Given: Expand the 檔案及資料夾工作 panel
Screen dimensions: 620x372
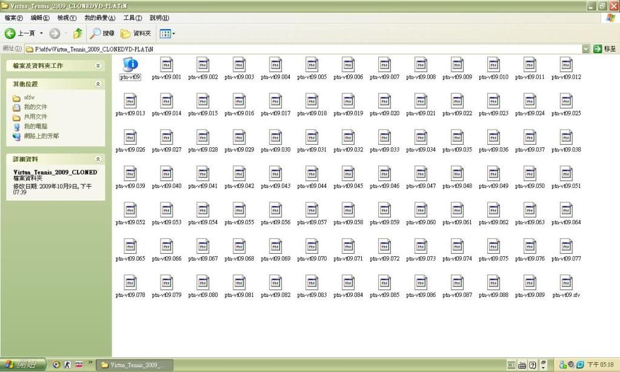Looking at the screenshot, I should click(98, 65).
